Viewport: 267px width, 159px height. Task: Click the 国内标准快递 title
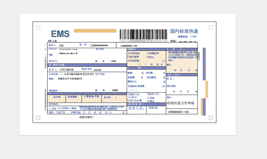click(184, 31)
